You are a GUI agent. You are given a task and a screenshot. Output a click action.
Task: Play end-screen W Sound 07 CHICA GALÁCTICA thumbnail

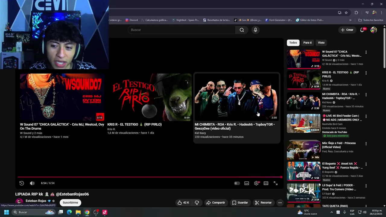pos(62,97)
